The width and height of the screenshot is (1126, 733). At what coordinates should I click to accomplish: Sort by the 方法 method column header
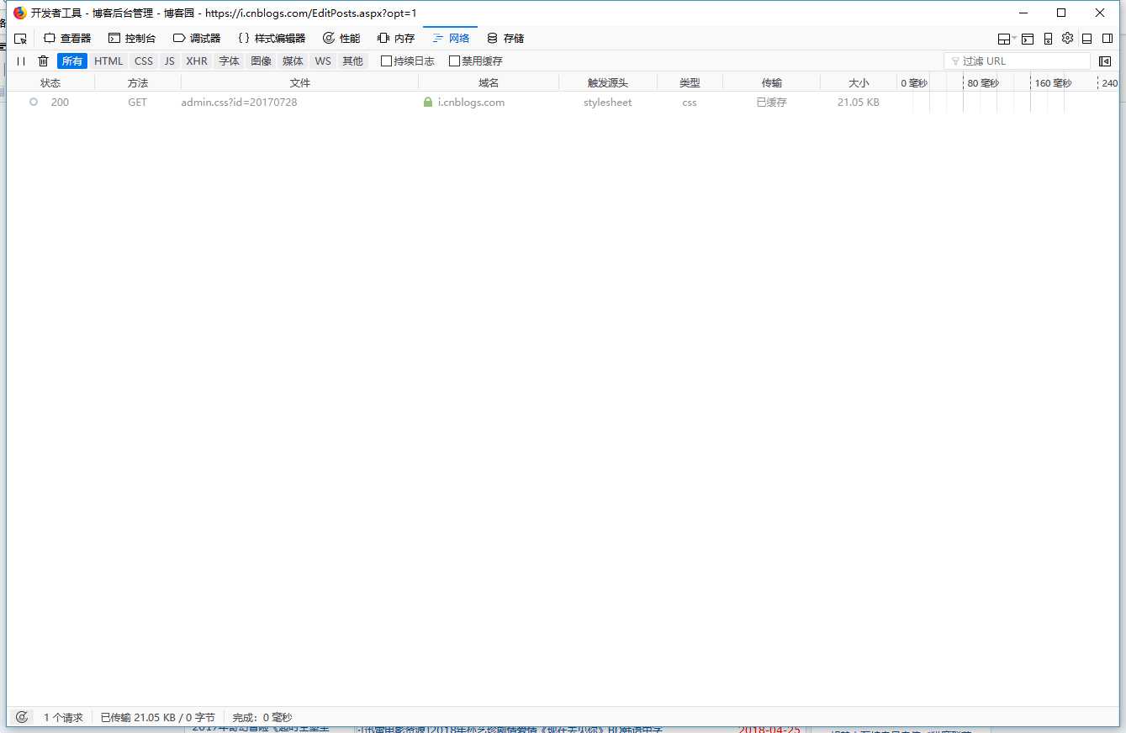click(138, 82)
